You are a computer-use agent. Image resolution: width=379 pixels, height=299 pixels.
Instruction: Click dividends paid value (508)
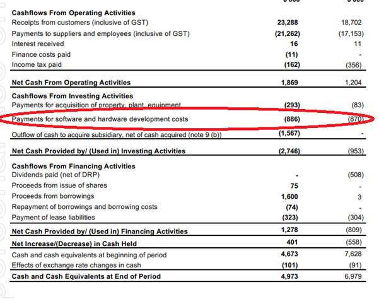point(356,175)
